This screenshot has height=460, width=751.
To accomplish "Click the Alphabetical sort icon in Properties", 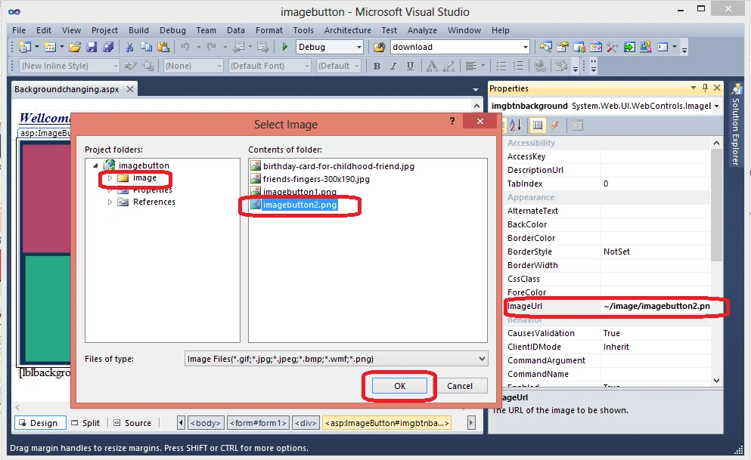I will coord(515,125).
